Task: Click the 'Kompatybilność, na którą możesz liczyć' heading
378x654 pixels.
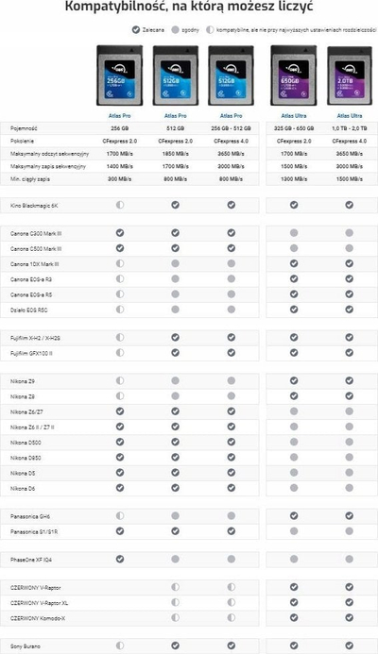Action: point(189,7)
